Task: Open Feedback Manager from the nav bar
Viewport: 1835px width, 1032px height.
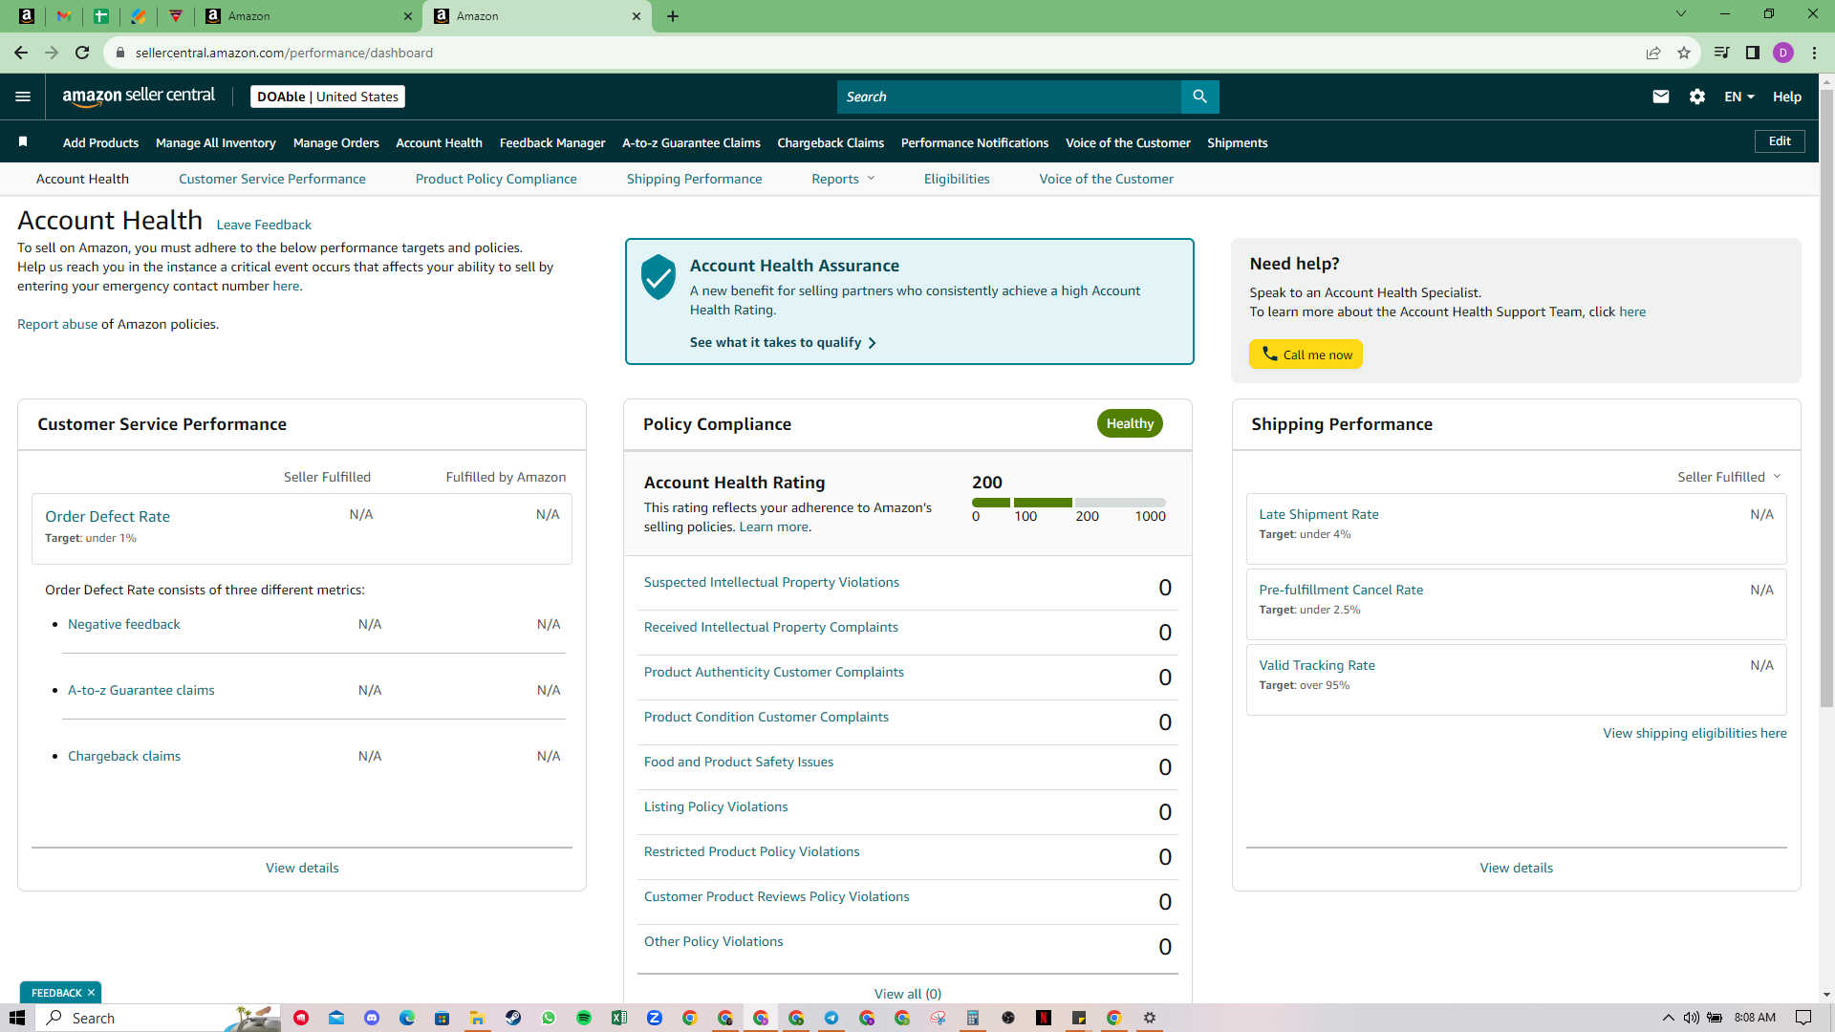Action: point(552,142)
